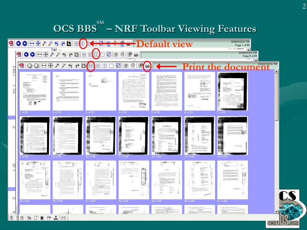The width and height of the screenshot is (307, 230).
Task: Add text annotation with the T+ tool
Action: pos(29,218)
